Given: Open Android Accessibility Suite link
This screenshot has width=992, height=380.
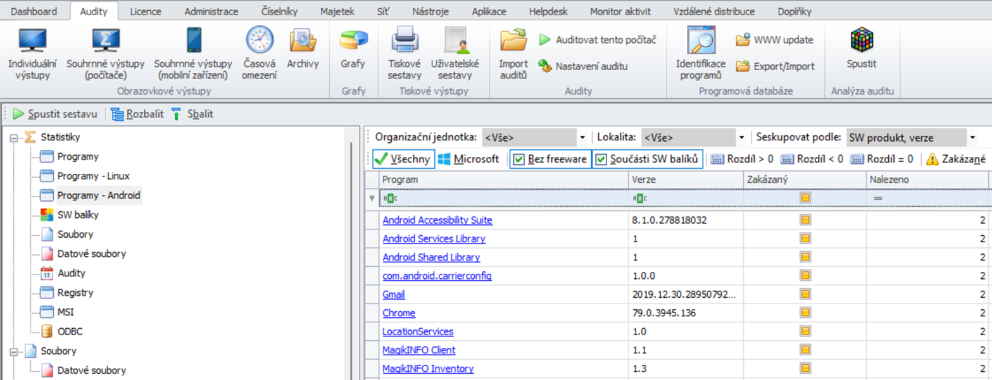Looking at the screenshot, I should pyautogui.click(x=437, y=221).
